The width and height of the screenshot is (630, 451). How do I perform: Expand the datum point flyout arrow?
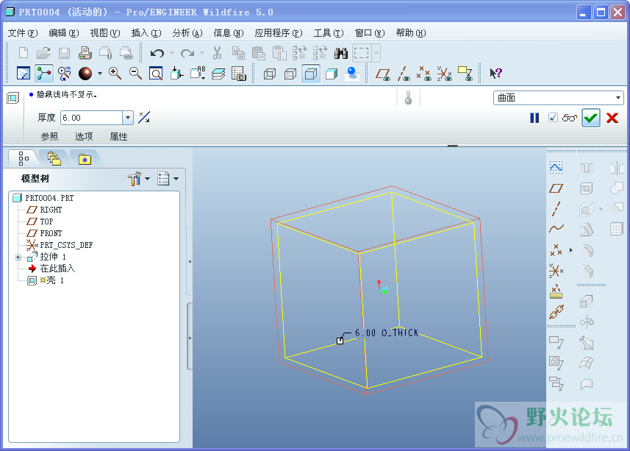tap(571, 250)
